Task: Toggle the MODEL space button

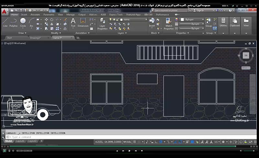Action: coord(127,142)
